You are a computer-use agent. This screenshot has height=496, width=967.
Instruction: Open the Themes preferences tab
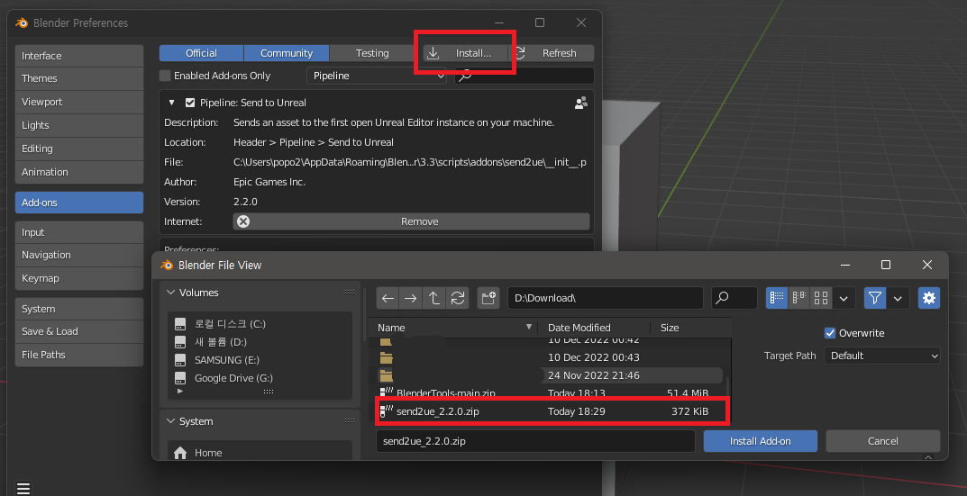(79, 78)
